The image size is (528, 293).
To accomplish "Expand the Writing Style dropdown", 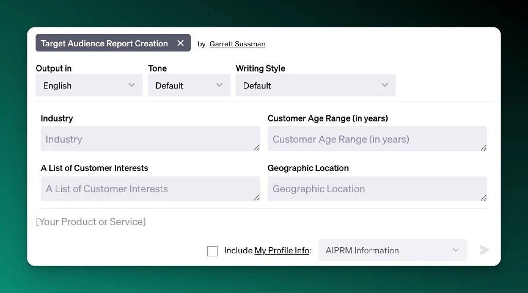I will click(x=316, y=85).
